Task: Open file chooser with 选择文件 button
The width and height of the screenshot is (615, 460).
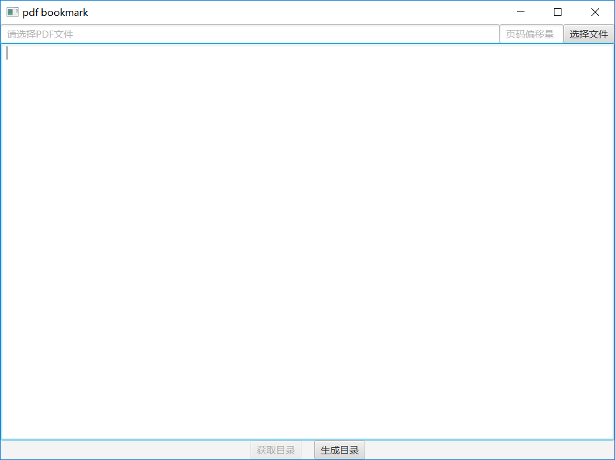Action: pyautogui.click(x=589, y=34)
